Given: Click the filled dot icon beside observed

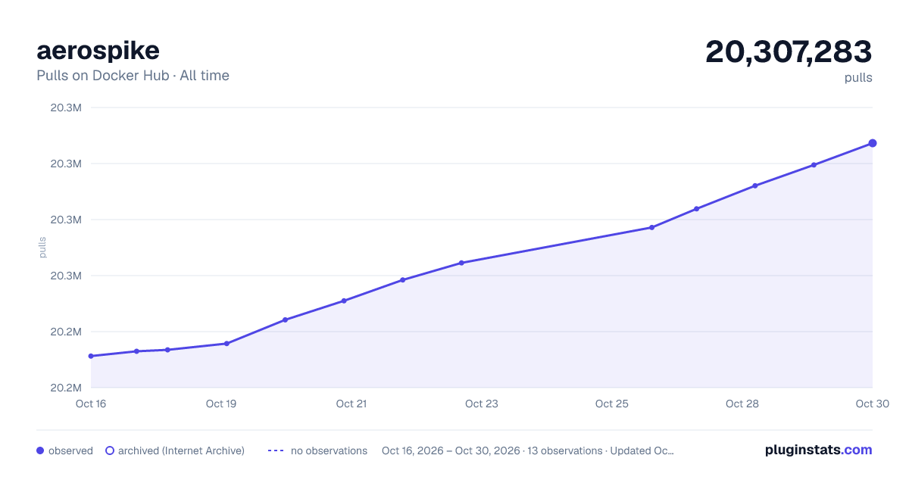Looking at the screenshot, I should coord(40,450).
